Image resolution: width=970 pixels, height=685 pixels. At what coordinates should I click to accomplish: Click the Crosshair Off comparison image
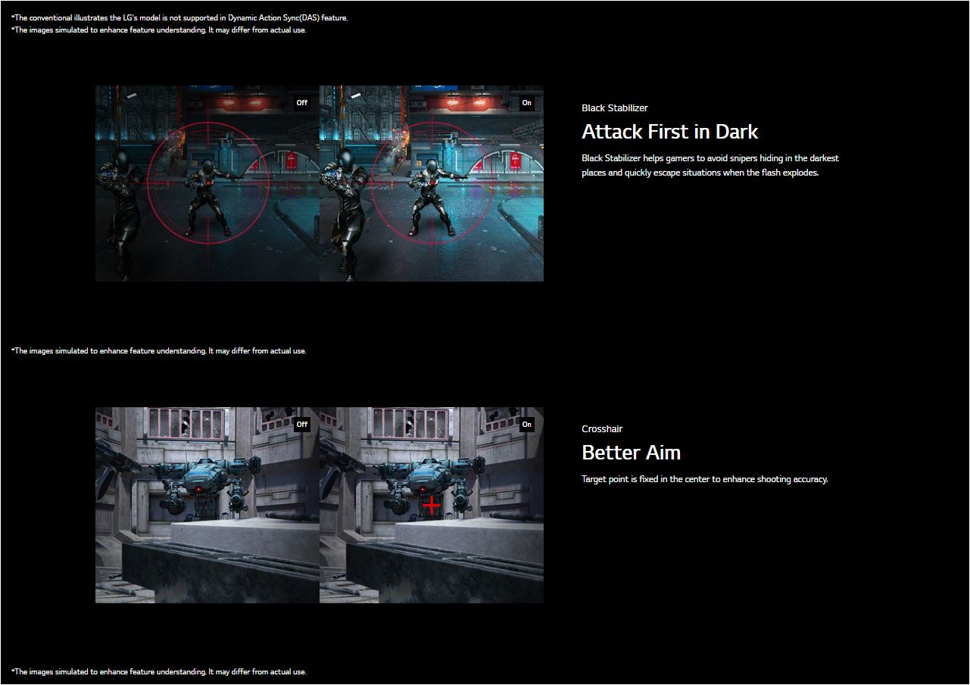[x=207, y=505]
